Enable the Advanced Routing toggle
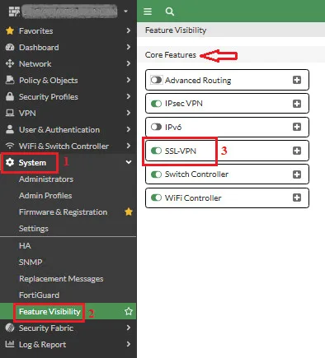This screenshot has height=358, width=325. click(x=156, y=80)
